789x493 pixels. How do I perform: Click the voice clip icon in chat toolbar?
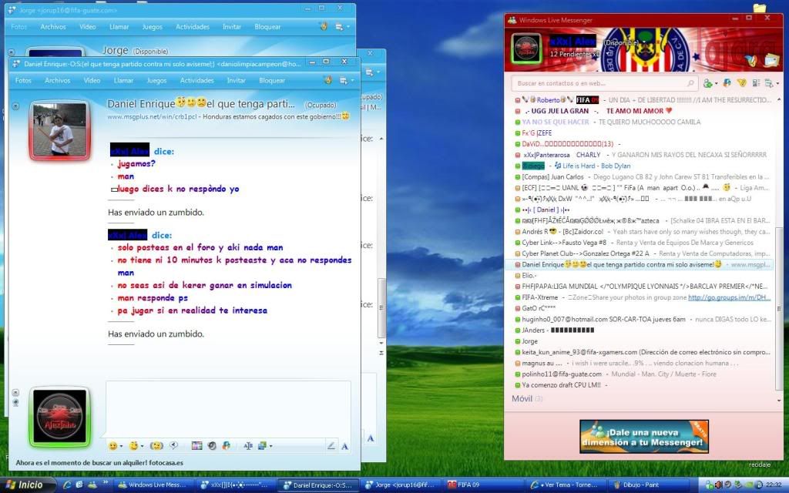173,445
